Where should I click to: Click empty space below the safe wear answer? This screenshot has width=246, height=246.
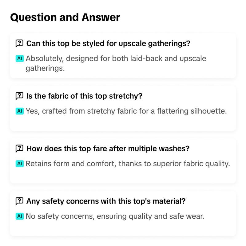(x=123, y=228)
